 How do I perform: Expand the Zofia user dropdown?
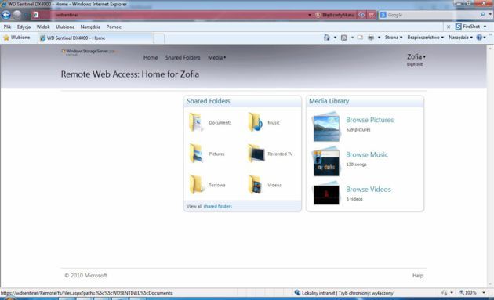(x=416, y=56)
